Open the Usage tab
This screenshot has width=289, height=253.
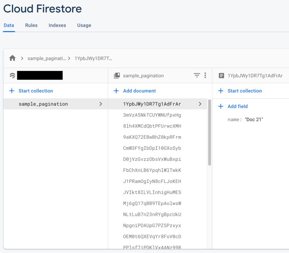click(84, 25)
